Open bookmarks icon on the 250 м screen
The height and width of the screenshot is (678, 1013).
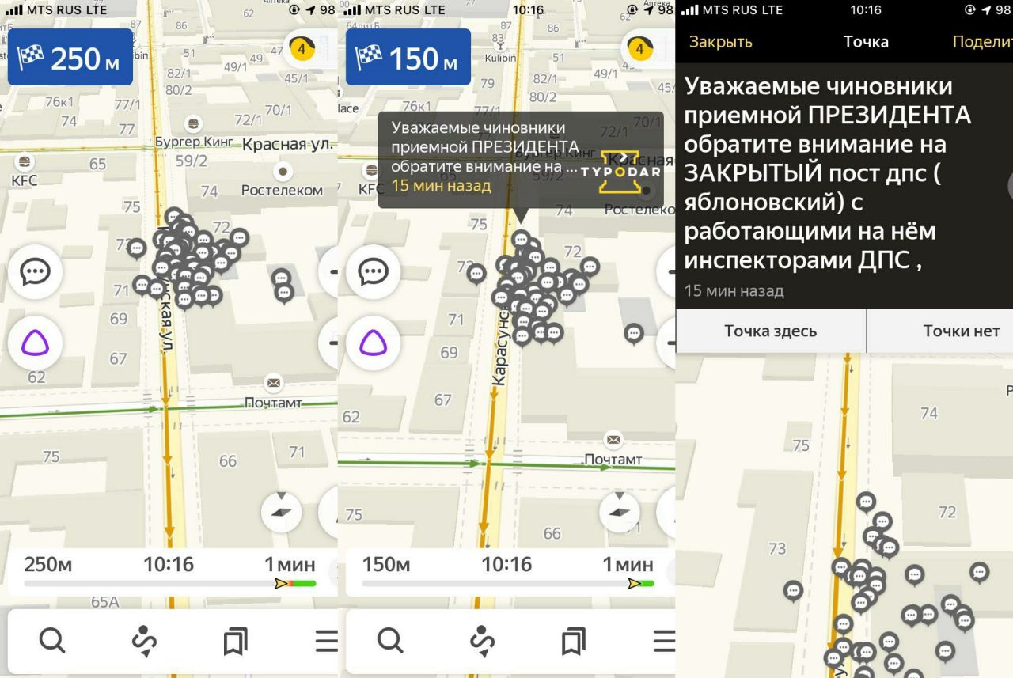pos(235,641)
